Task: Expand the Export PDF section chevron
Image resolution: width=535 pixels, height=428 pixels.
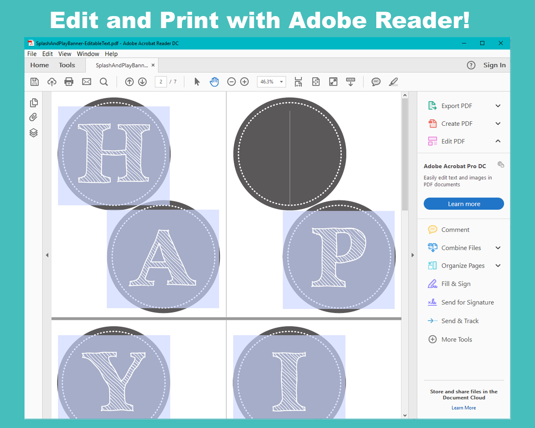Action: 498,106
